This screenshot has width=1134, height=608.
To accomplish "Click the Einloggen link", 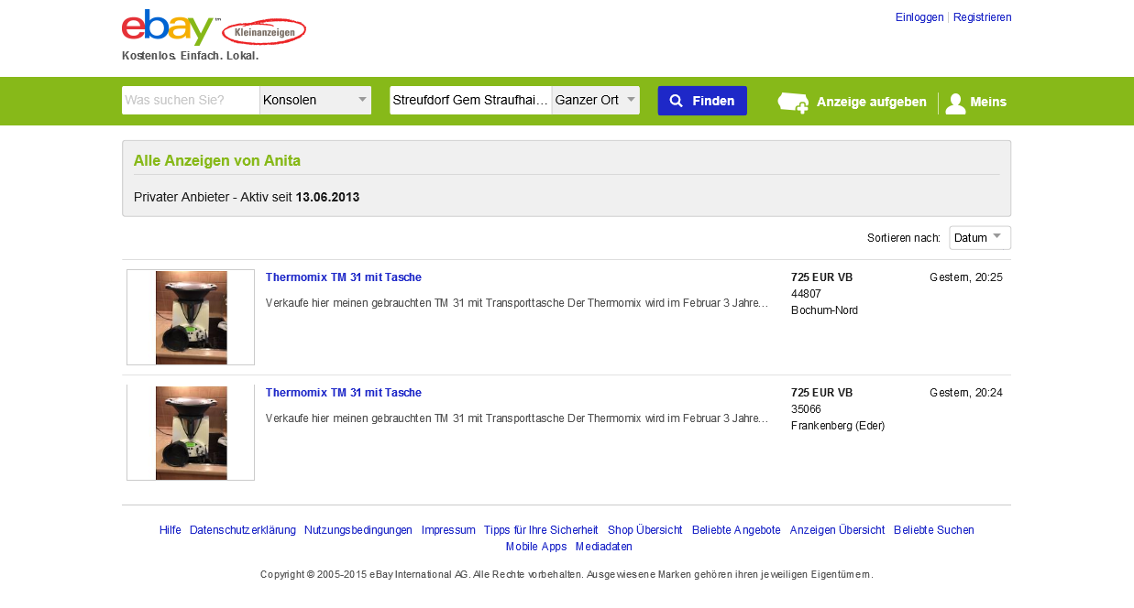I will (919, 17).
